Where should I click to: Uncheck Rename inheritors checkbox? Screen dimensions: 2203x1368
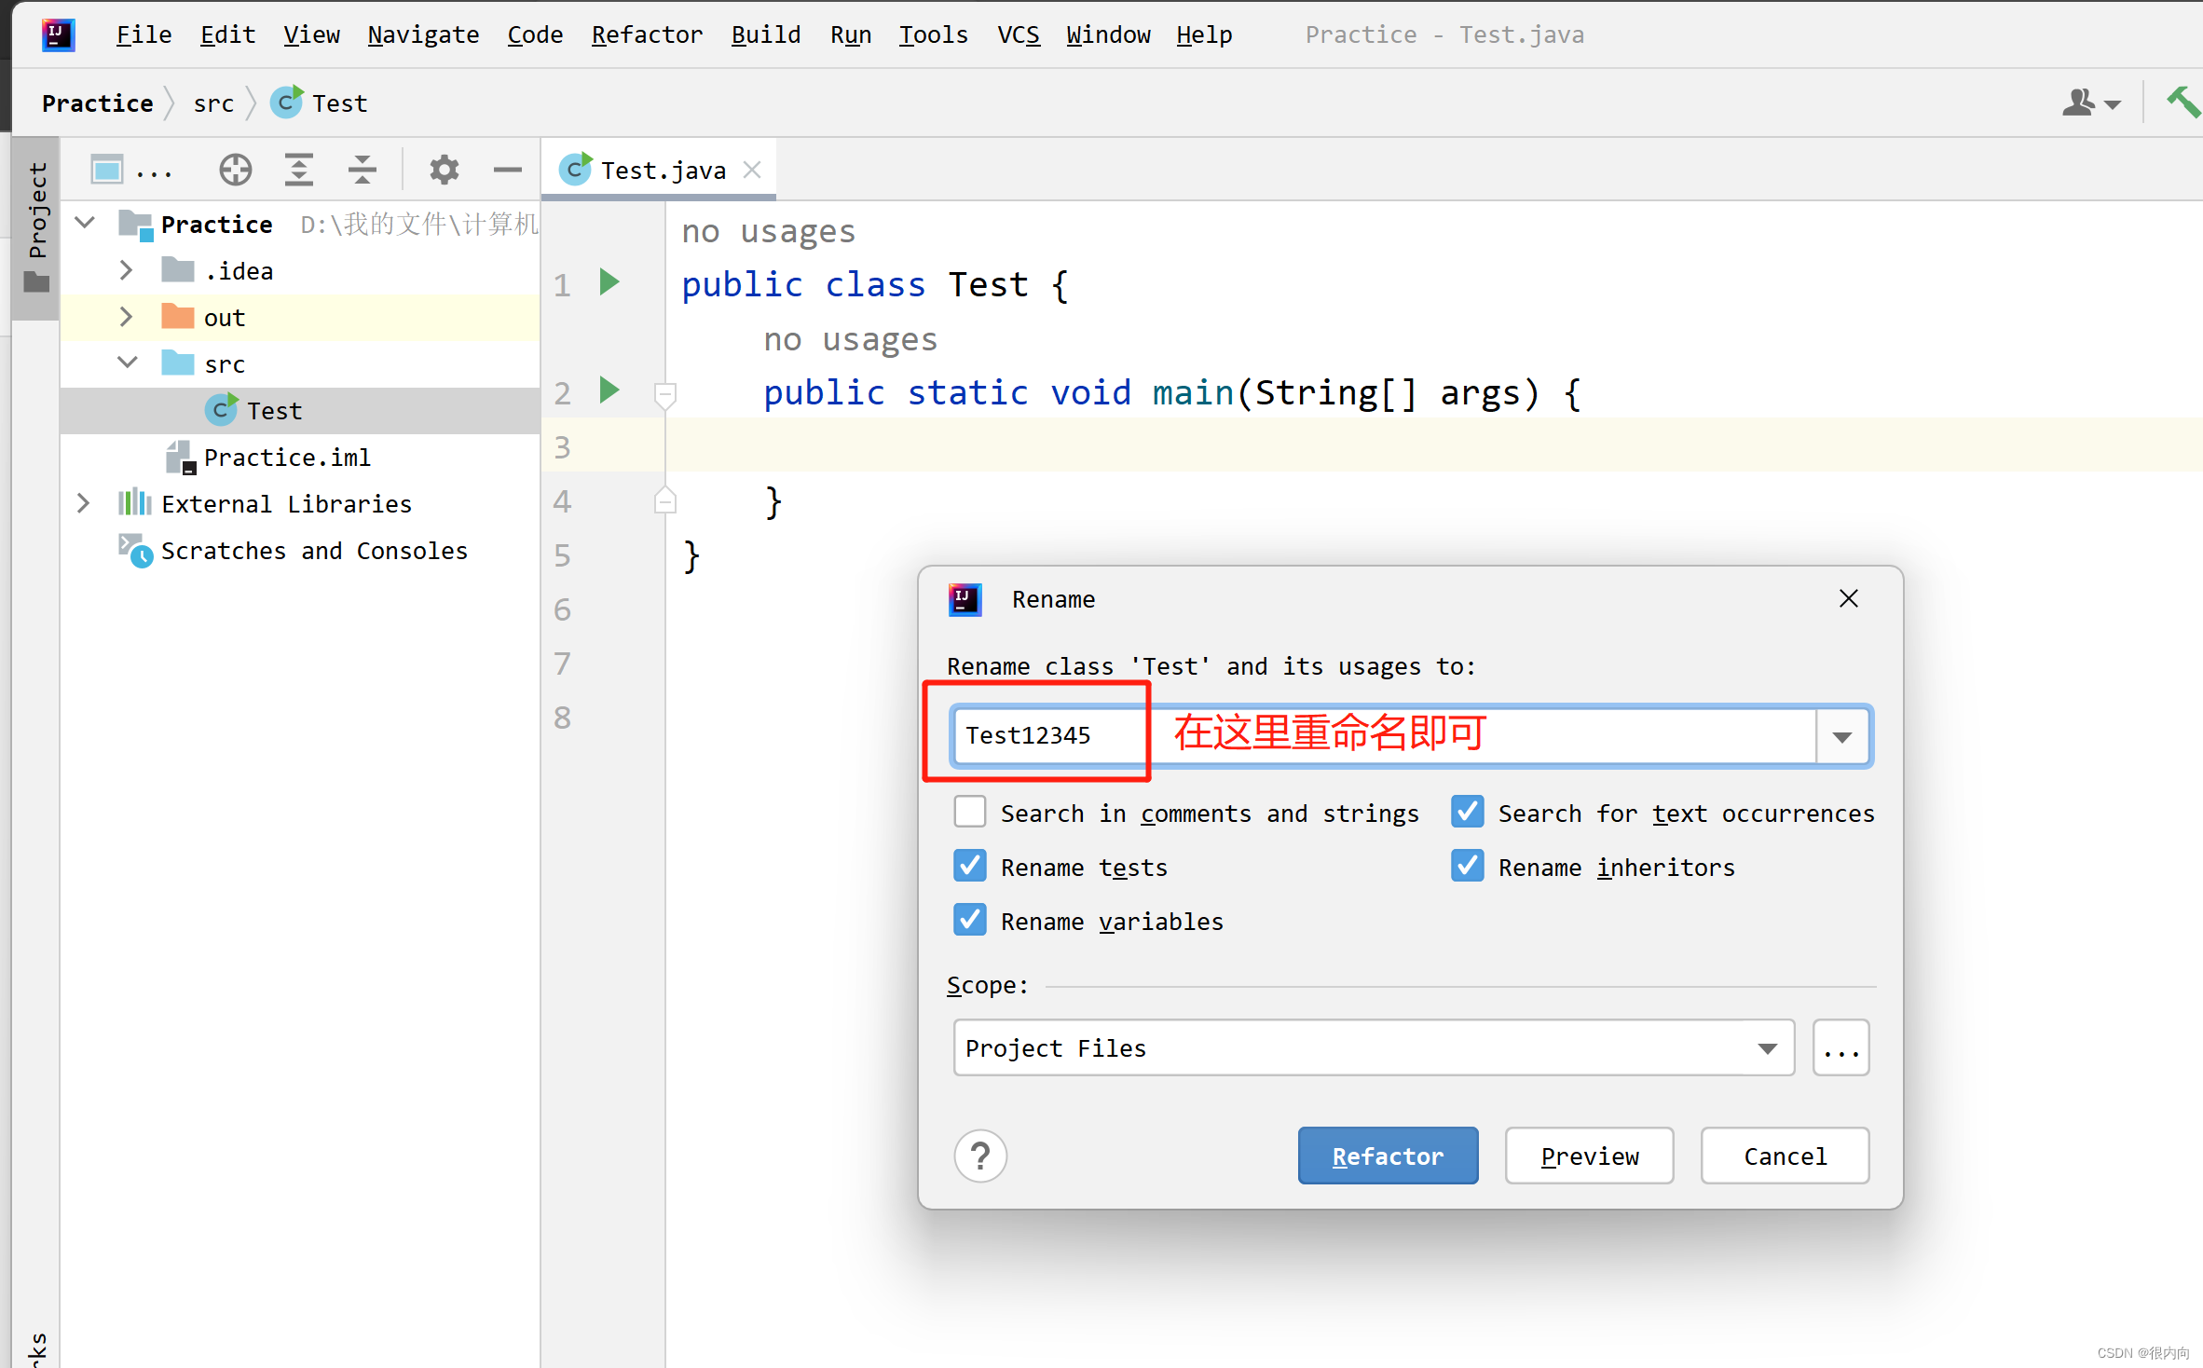[x=1467, y=866]
